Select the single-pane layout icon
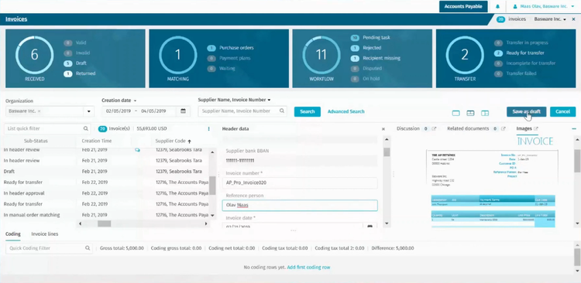 click(456, 113)
